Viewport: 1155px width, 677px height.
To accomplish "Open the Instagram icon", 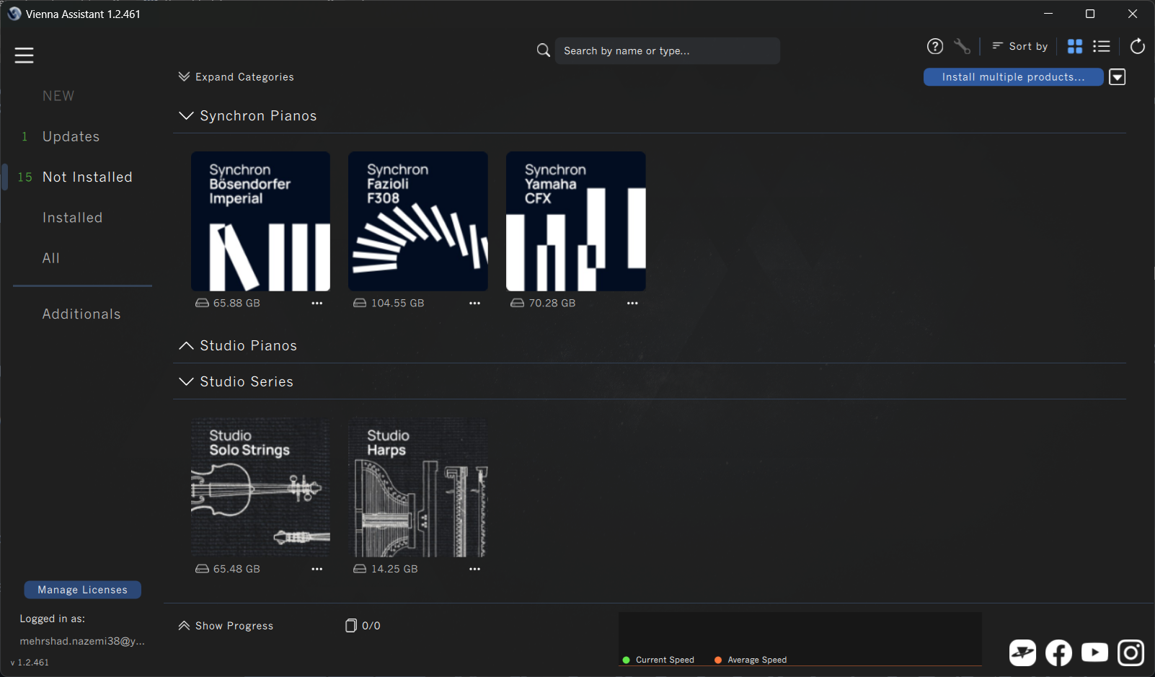I will click(1130, 652).
